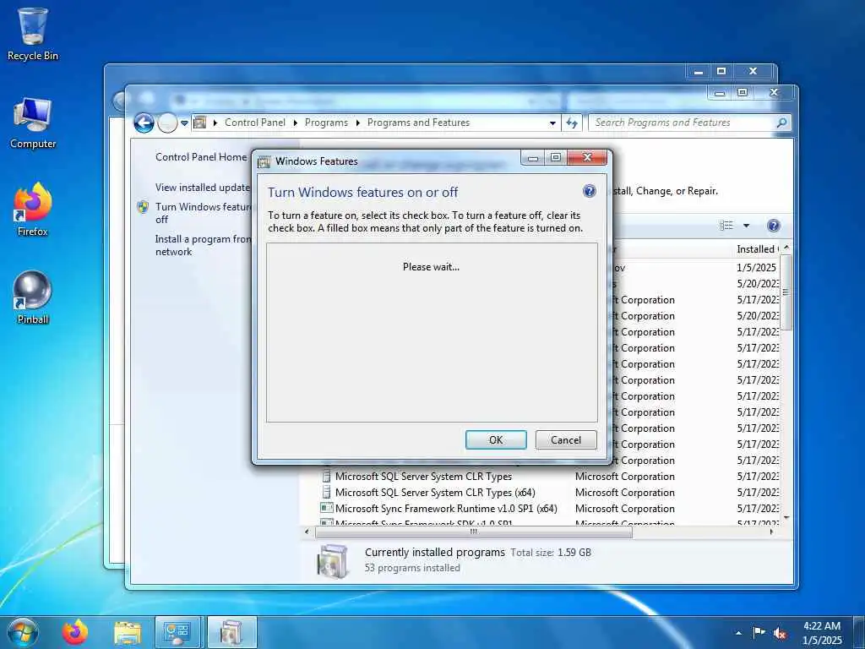Show hidden system tray icons
The height and width of the screenshot is (649, 865).
click(738, 633)
